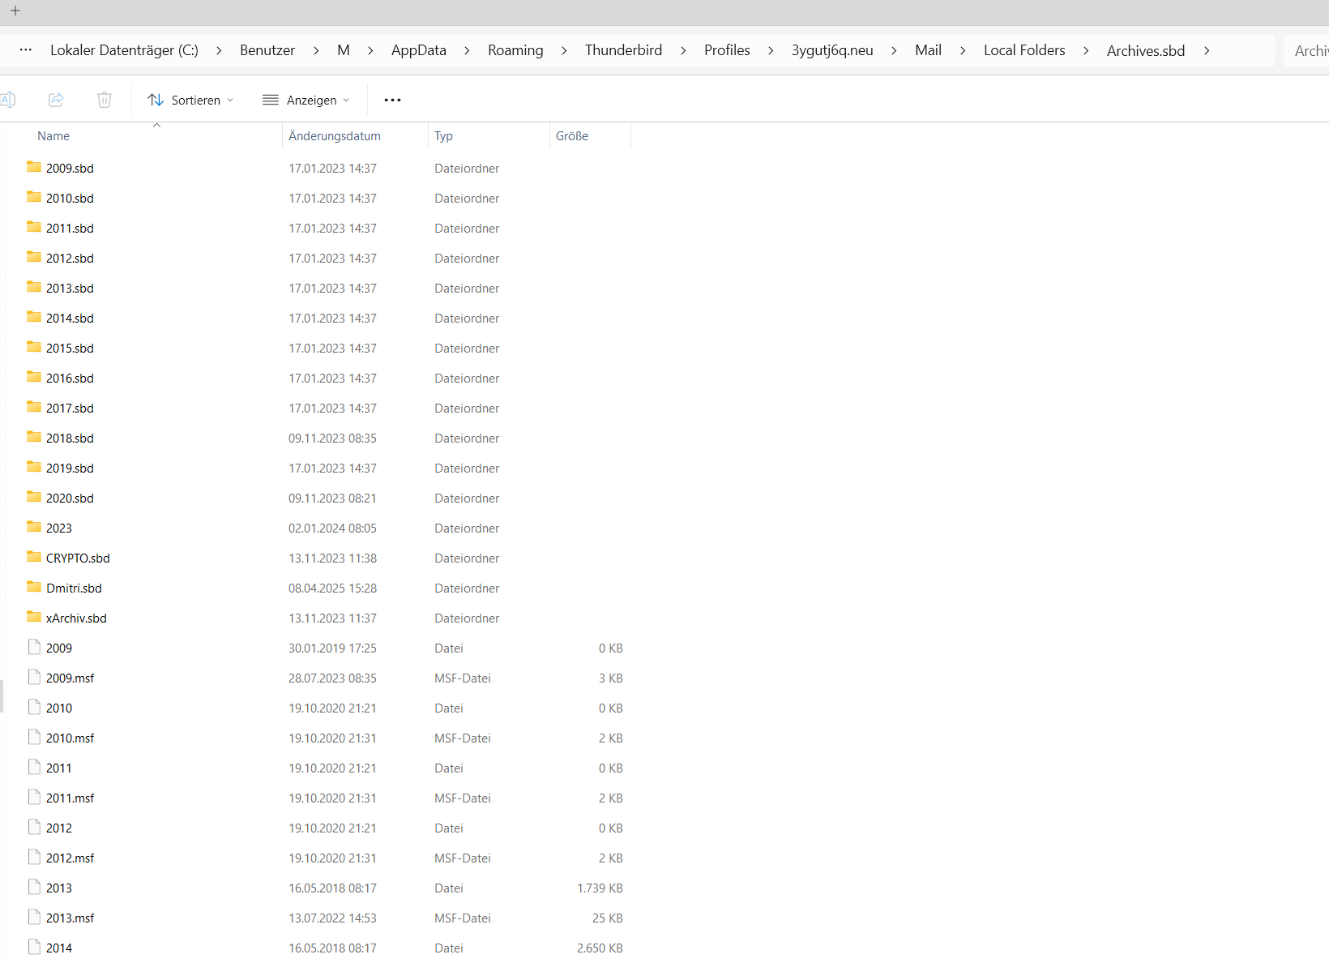Expand chevron after Roaming in breadcrumb

point(564,50)
